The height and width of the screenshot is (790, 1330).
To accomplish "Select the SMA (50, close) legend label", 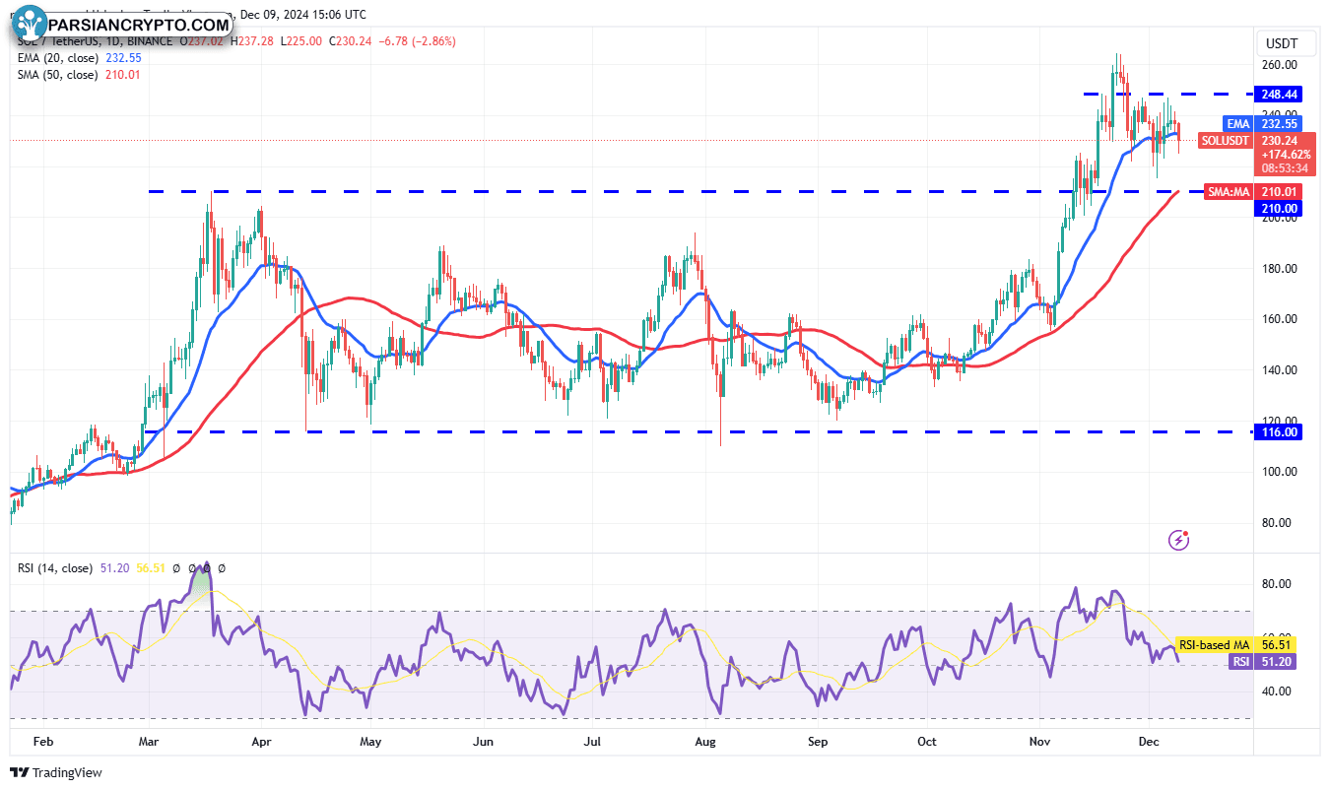I will point(57,74).
